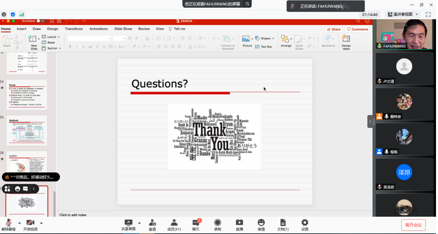The image size is (438, 234).
Task: Collapse the participant video panel
Action: pyautogui.click(x=370, y=121)
